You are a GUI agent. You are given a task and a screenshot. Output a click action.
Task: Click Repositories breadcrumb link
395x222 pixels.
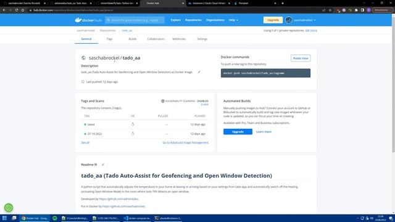(107, 30)
